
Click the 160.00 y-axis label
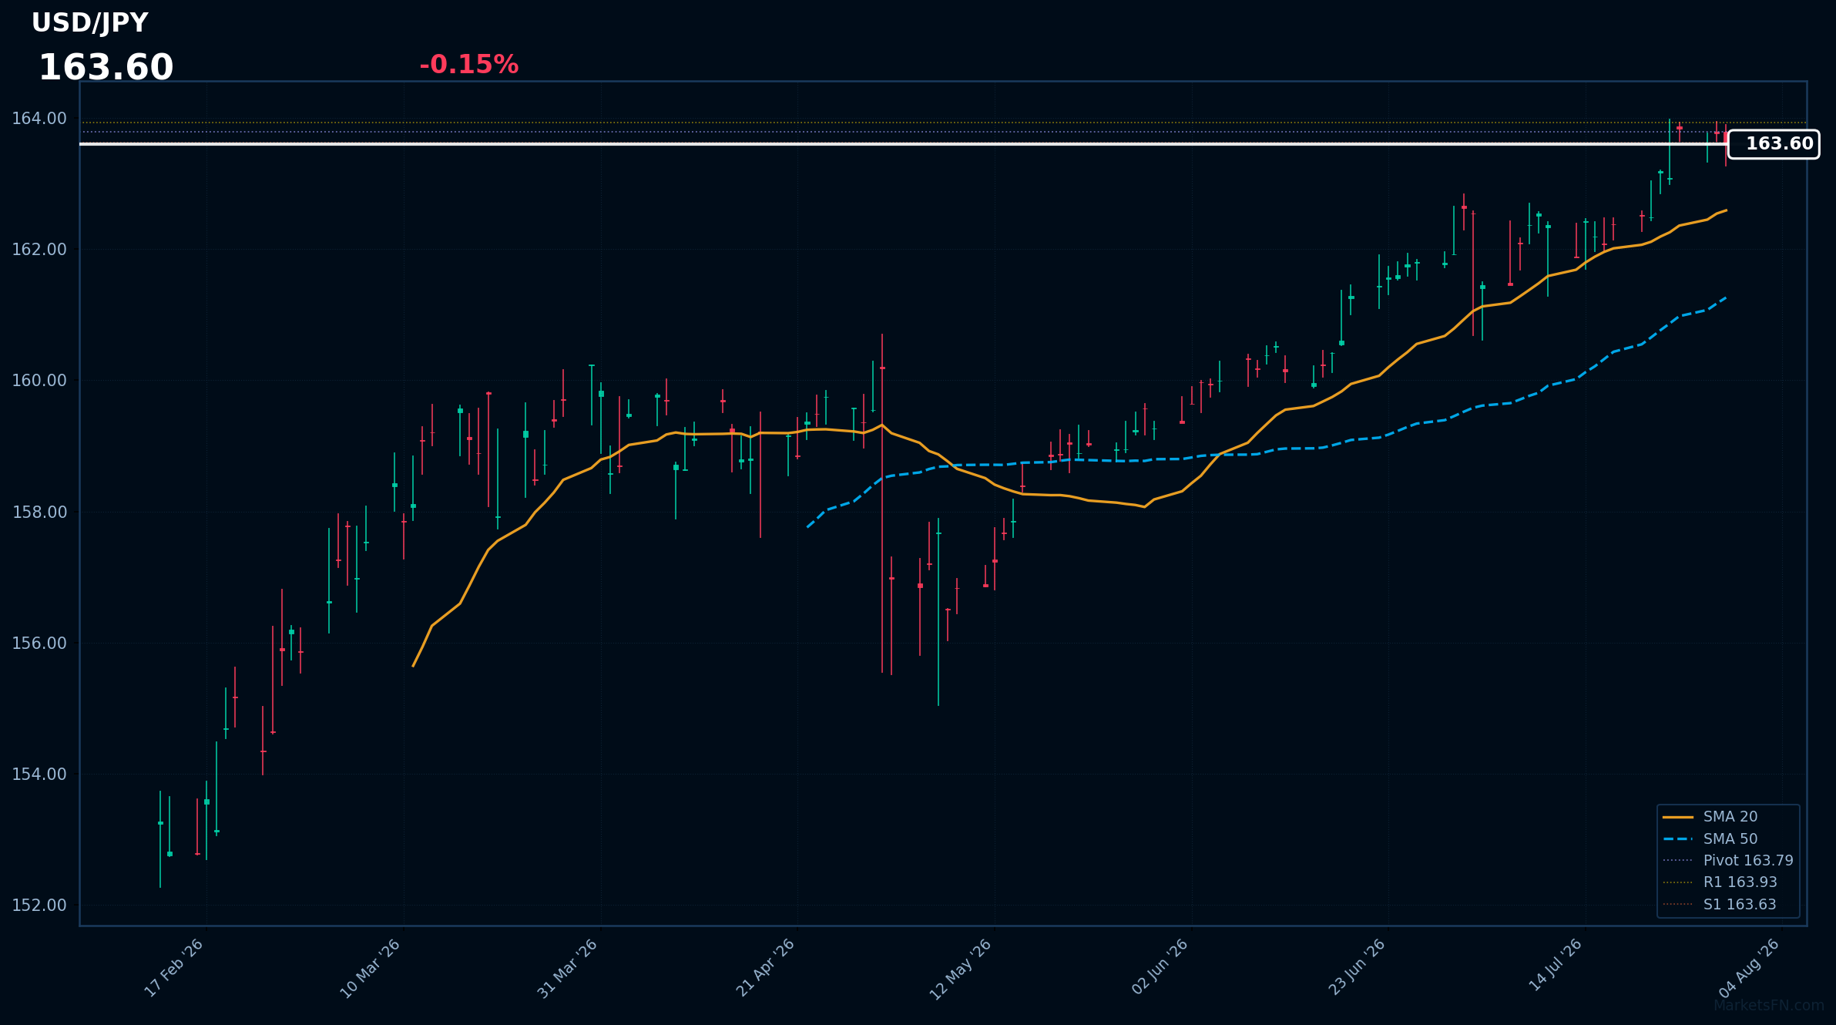[x=39, y=381]
